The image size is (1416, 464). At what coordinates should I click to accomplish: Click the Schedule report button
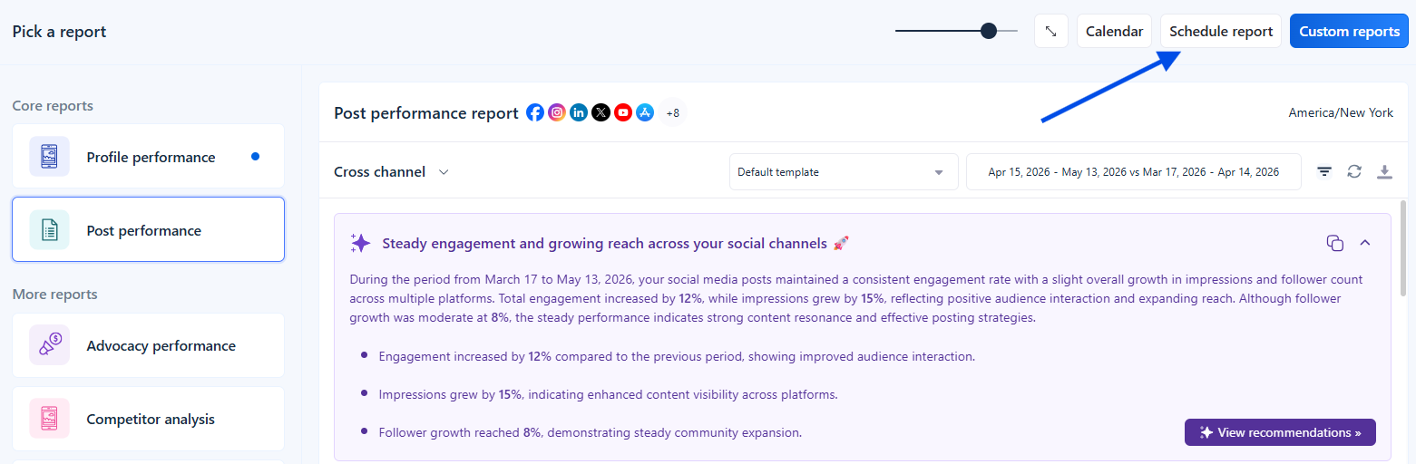pos(1221,31)
